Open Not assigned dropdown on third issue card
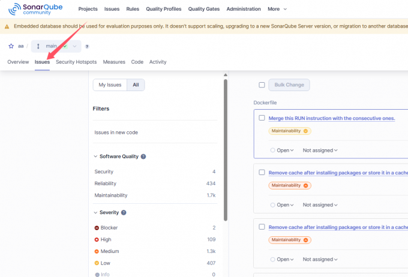The image size is (408, 277). 320,260
